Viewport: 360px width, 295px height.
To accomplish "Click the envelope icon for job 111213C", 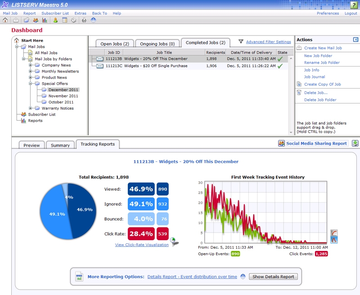I will coord(99,66).
